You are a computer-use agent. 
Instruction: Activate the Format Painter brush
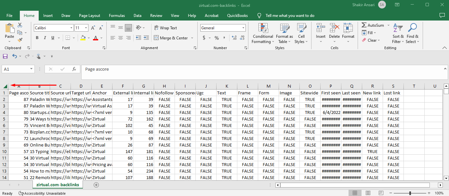coord(20,40)
